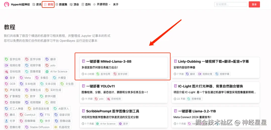This screenshot has height=130, width=271.
Task: Filter by the 医学应用 tag in the sidebar
Action: tap(13, 59)
